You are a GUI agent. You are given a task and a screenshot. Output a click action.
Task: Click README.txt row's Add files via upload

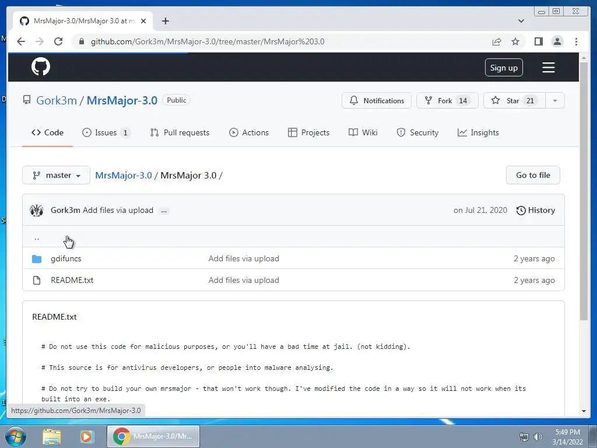click(x=244, y=280)
